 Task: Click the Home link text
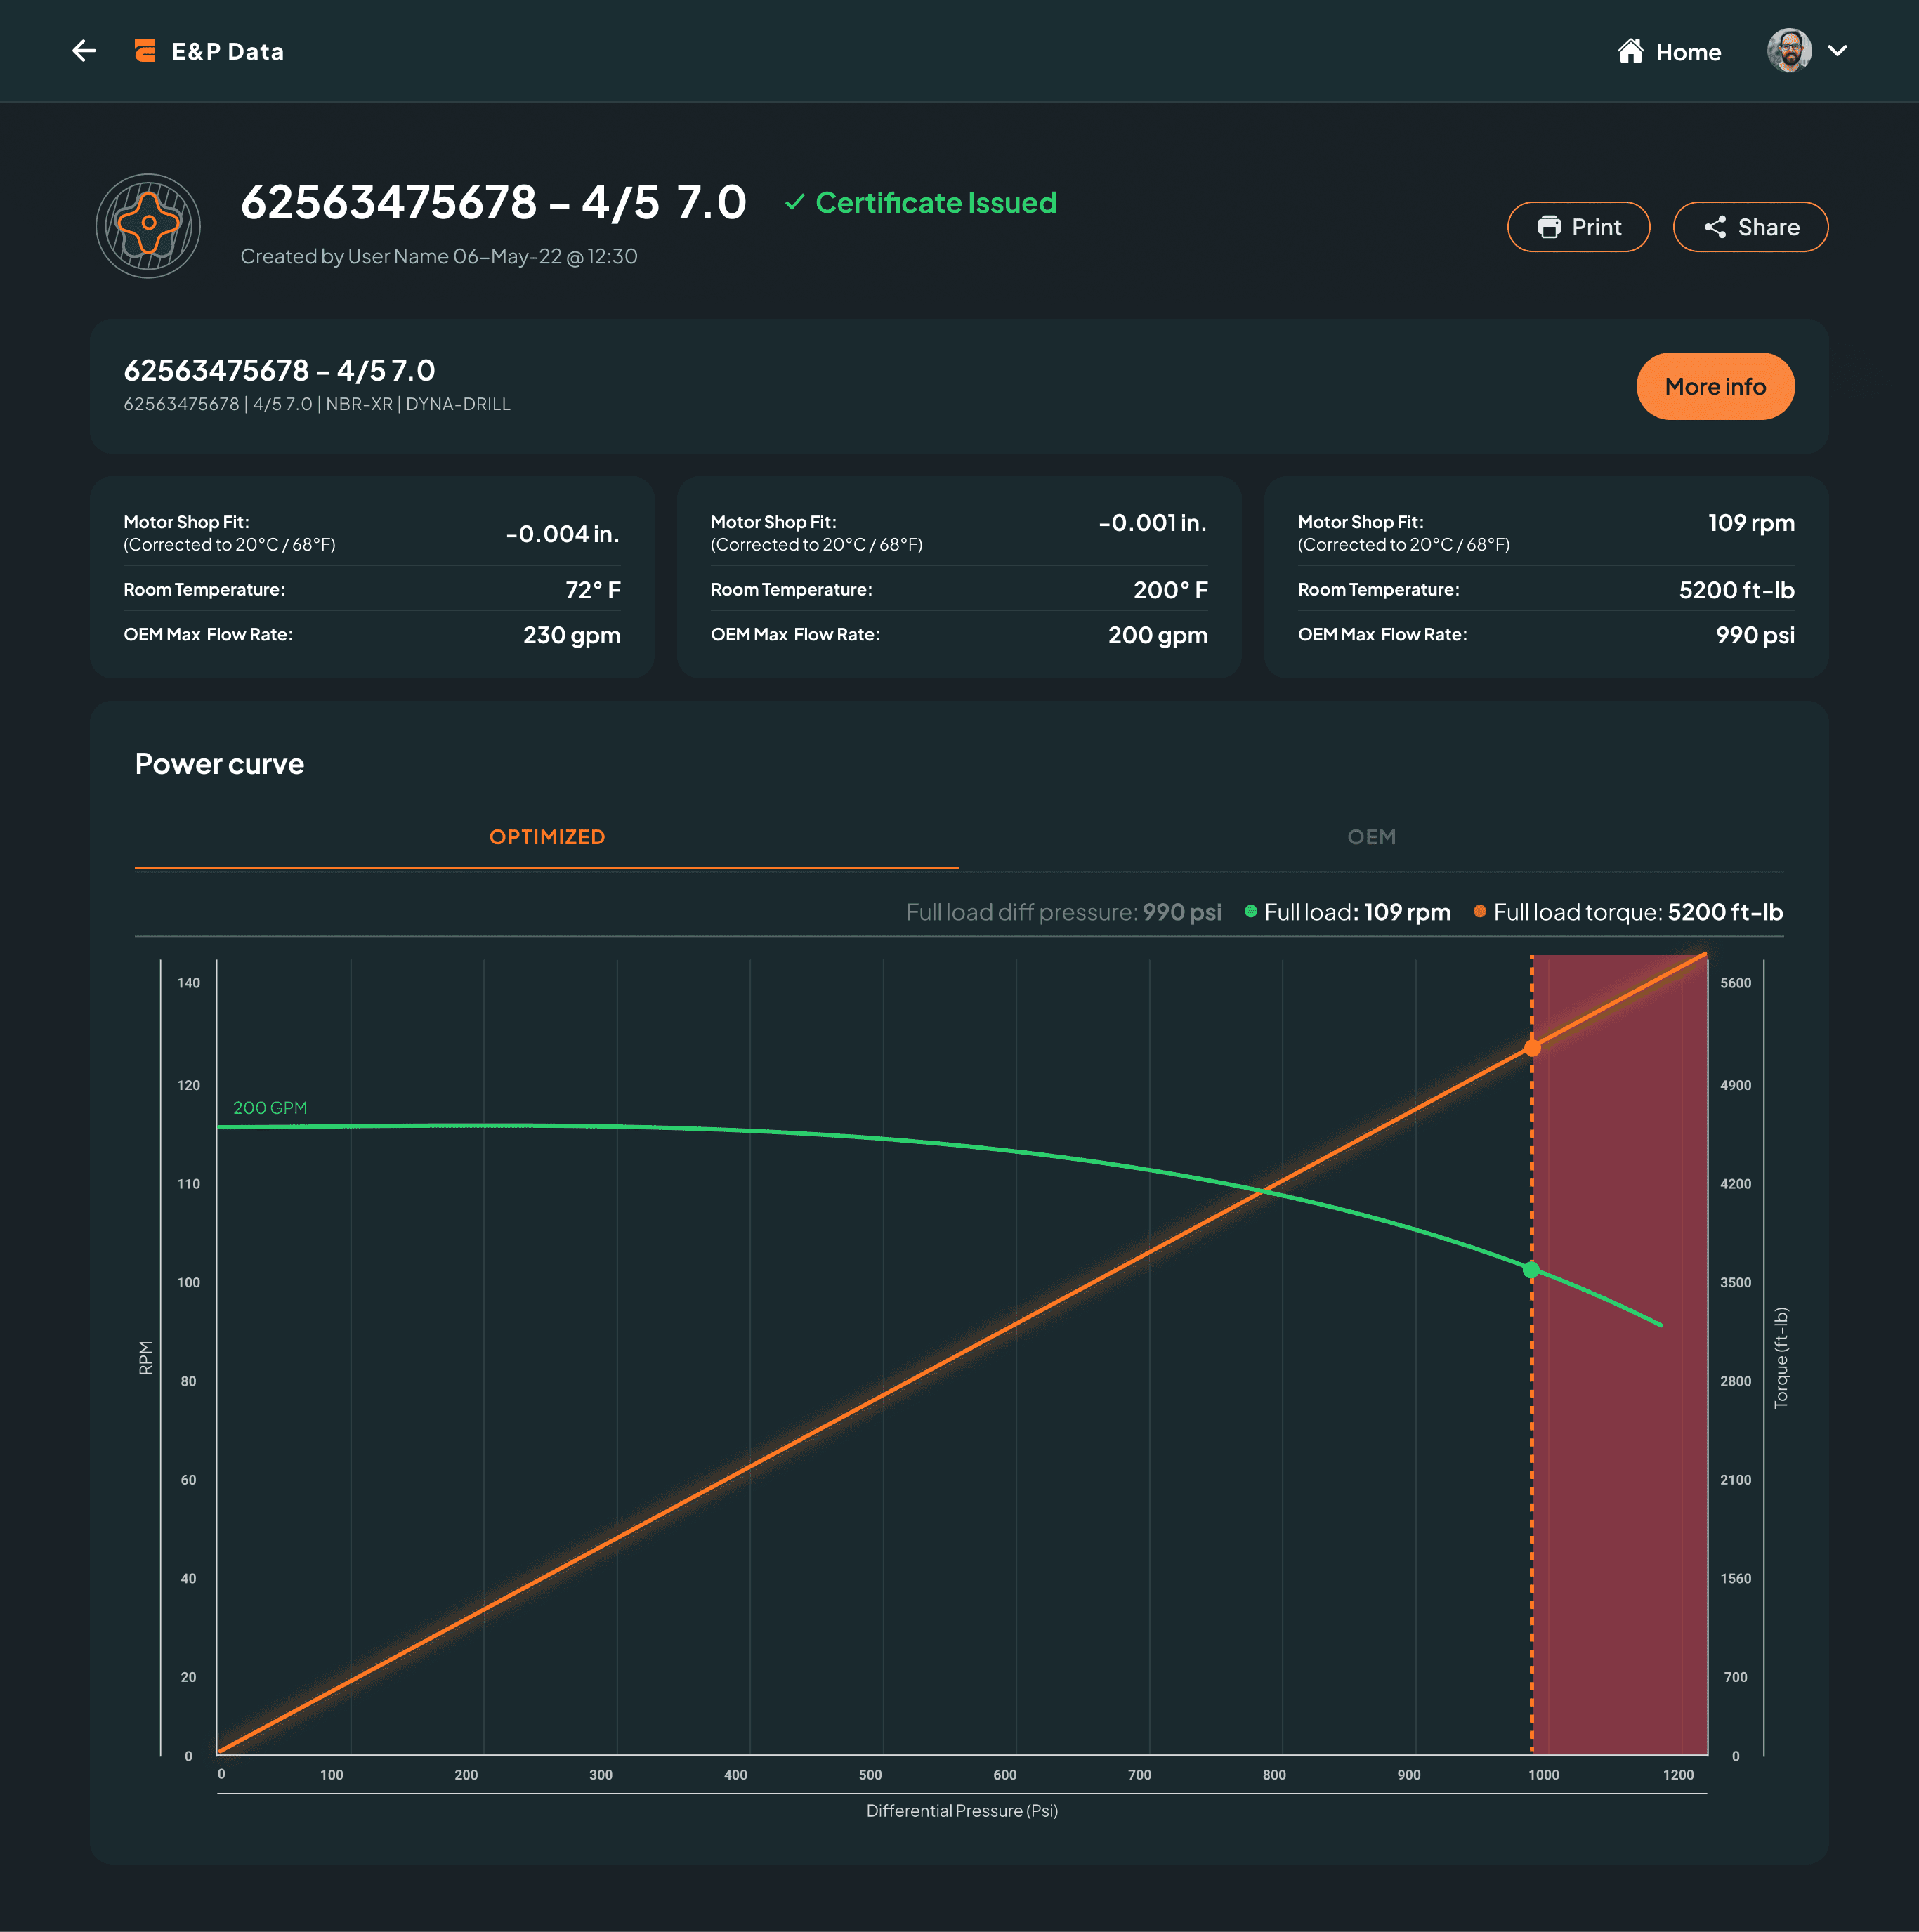pyautogui.click(x=1688, y=52)
